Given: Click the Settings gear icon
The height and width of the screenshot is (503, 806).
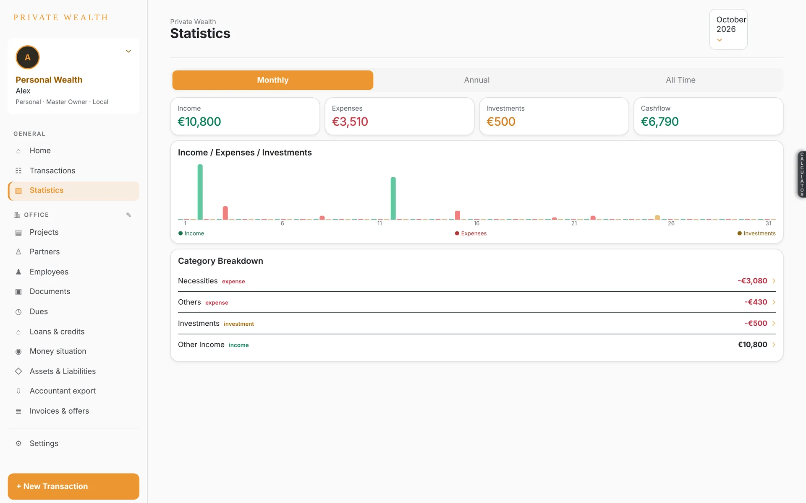Looking at the screenshot, I should (x=18, y=443).
